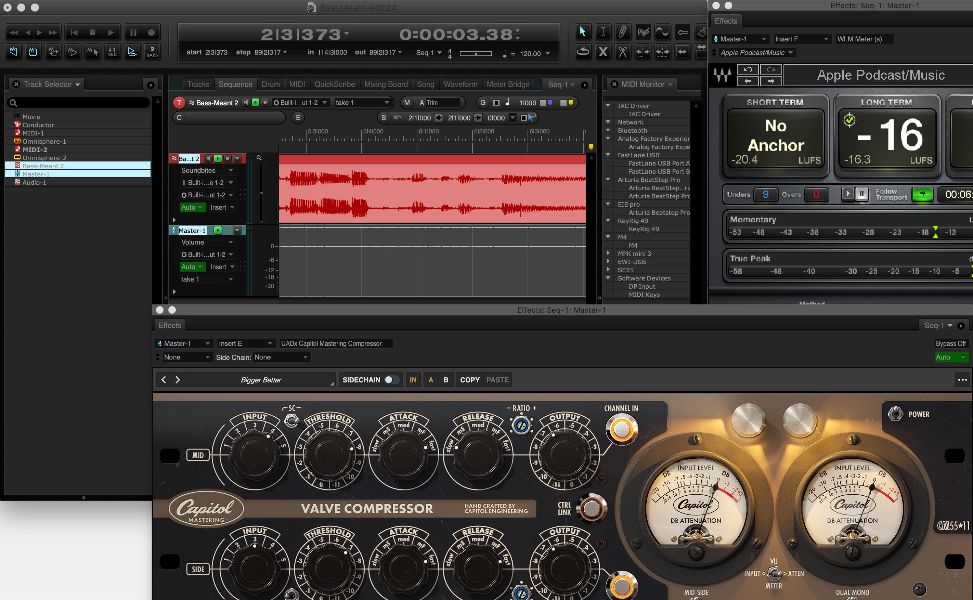Click Undo in the WLM Meter plugin
Image resolution: width=973 pixels, height=600 pixels.
[748, 69]
